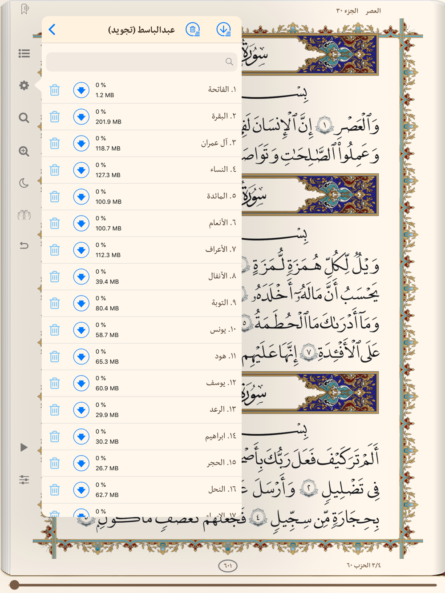
Task: Delete the الأنعام audio file
Action: pos(55,224)
